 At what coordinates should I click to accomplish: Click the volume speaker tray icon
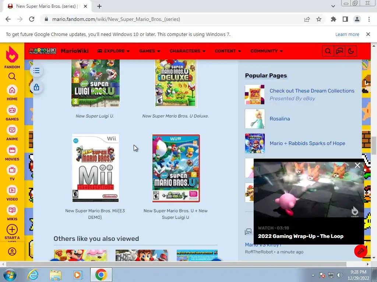click(x=339, y=275)
